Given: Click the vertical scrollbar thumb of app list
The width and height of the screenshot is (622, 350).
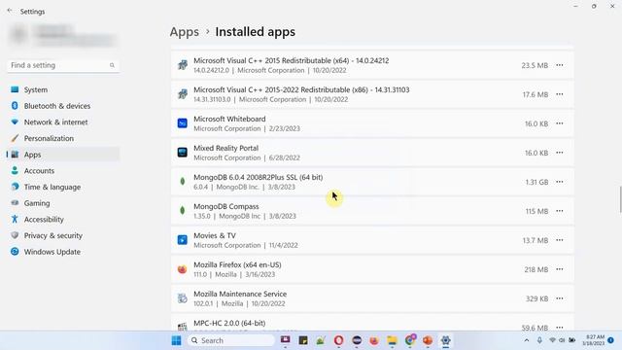Looking at the screenshot, I should coord(620,199).
